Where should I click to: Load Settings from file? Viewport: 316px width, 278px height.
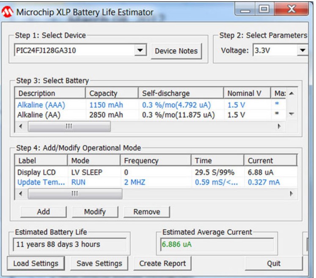(x=36, y=263)
